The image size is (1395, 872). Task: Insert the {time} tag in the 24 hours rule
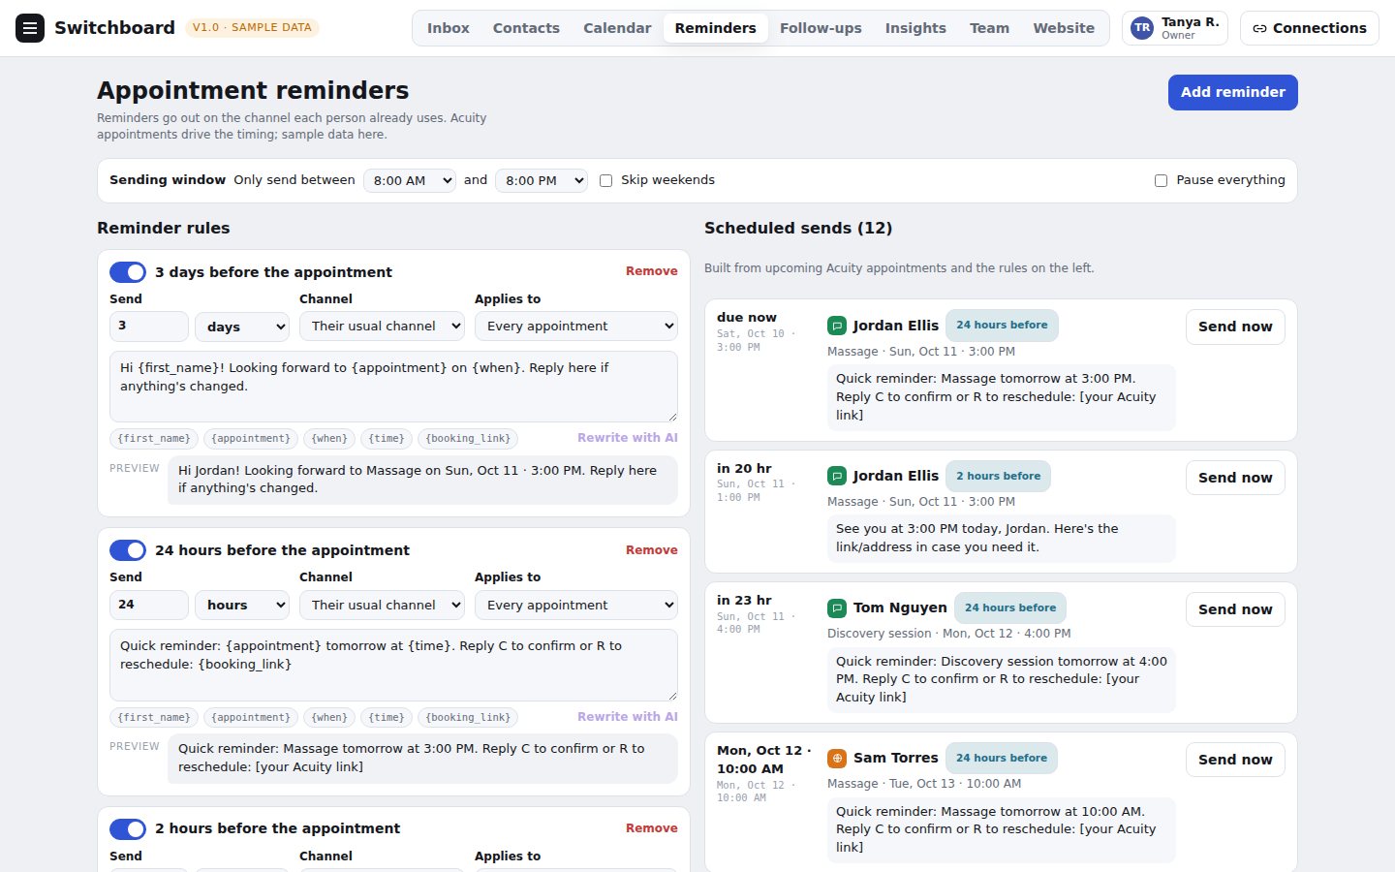[387, 718]
